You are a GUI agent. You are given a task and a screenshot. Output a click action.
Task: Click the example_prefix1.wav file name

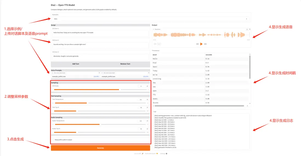[x=59, y=77]
